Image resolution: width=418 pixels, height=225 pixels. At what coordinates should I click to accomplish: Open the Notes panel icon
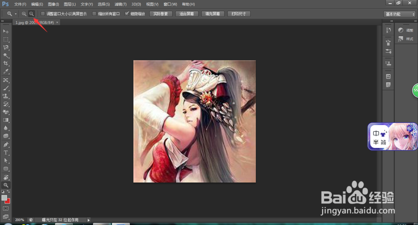pyautogui.click(x=388, y=85)
